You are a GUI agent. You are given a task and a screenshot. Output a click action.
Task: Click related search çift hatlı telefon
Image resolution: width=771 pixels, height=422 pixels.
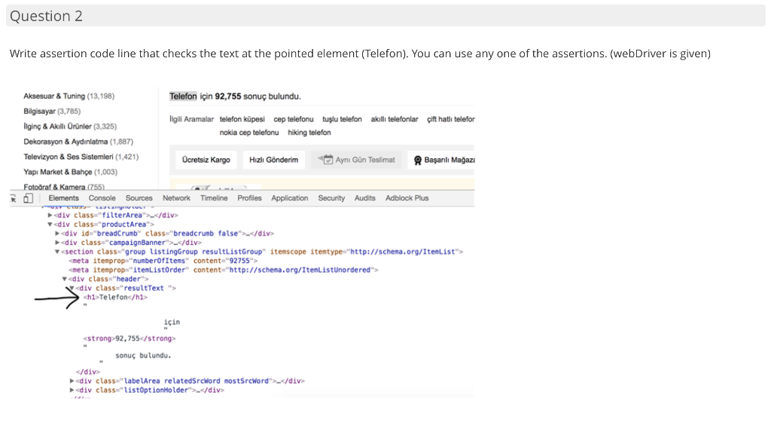coord(451,120)
